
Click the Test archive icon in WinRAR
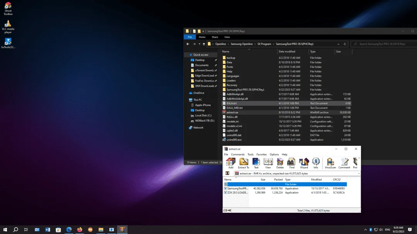(x=256, y=163)
